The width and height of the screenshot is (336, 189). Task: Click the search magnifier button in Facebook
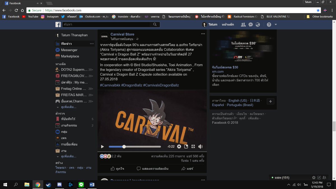click(x=155, y=25)
